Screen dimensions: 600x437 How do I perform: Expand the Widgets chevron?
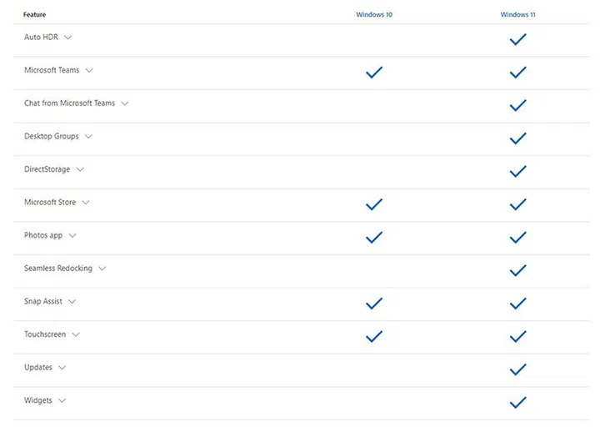pyautogui.click(x=62, y=401)
